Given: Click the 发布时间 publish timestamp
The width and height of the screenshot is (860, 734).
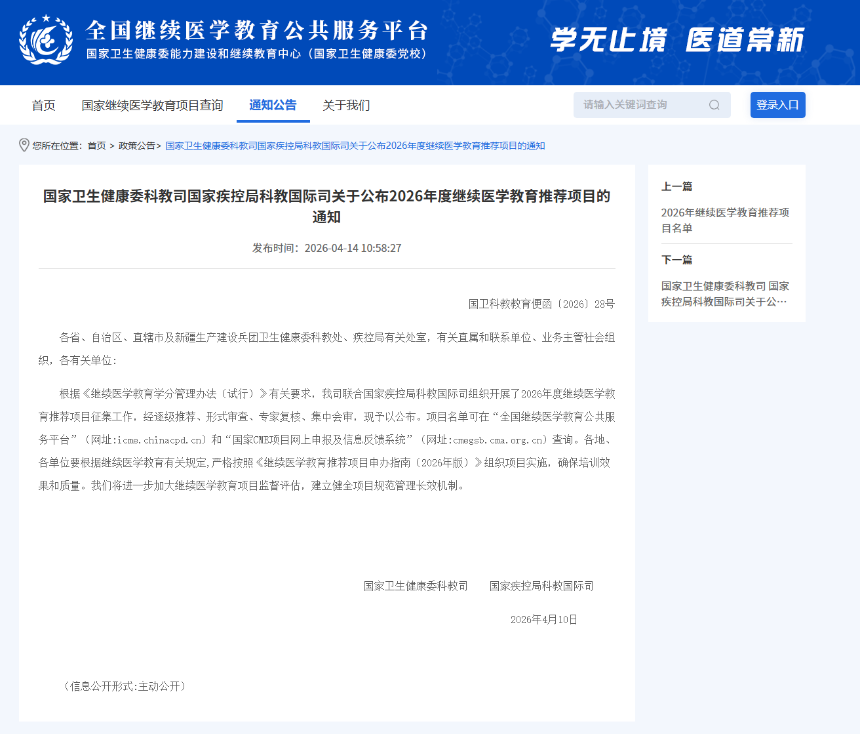Looking at the screenshot, I should tap(326, 248).
